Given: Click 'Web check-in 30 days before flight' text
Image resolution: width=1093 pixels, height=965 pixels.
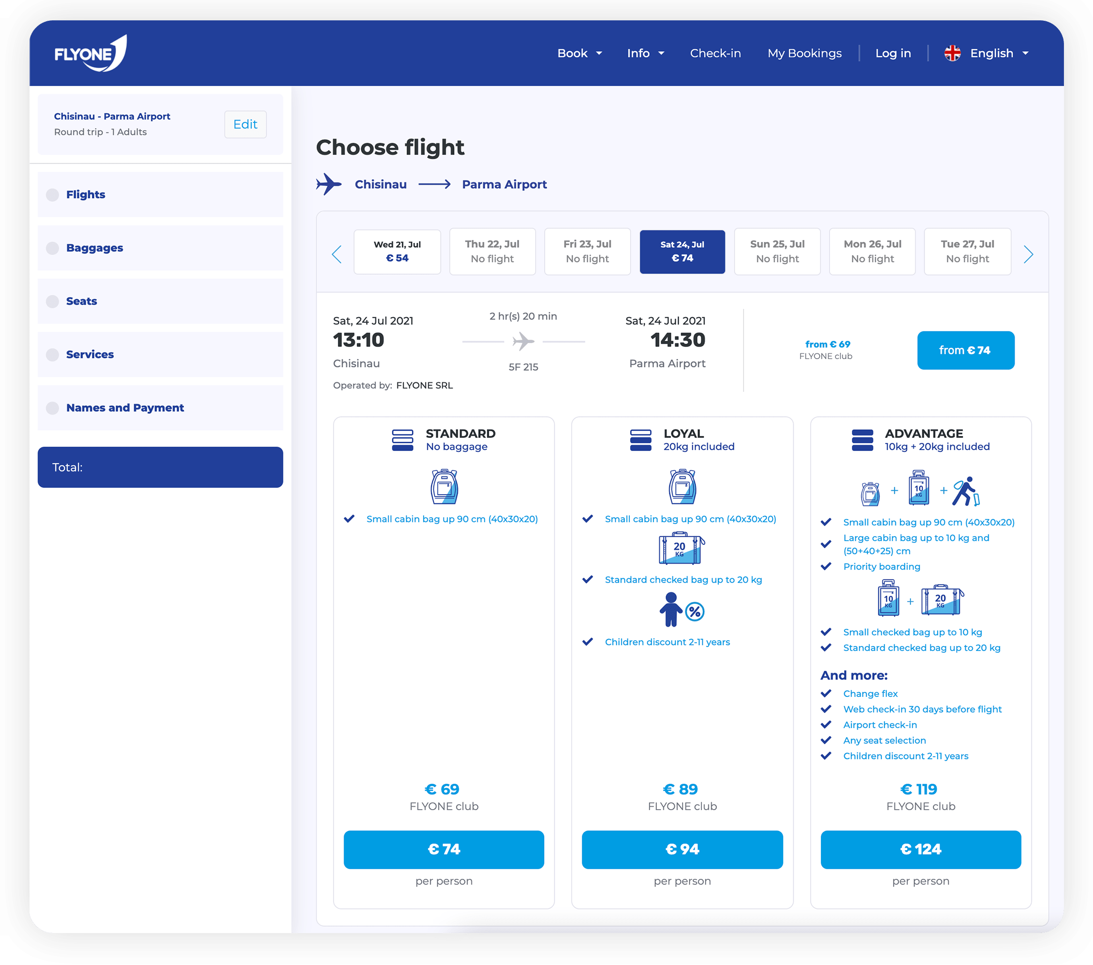Looking at the screenshot, I should pyautogui.click(x=922, y=709).
